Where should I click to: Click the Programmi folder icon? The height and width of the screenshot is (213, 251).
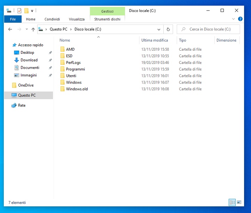[x=62, y=69]
